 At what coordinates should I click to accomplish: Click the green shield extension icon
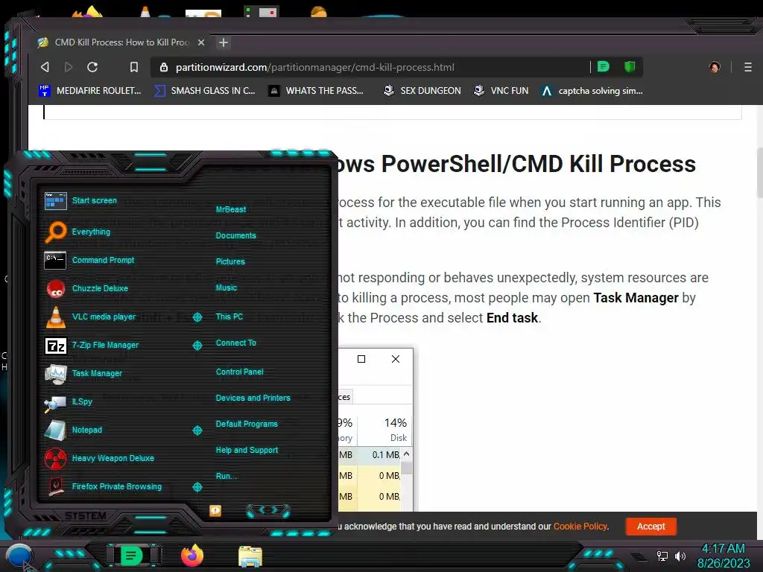point(630,66)
